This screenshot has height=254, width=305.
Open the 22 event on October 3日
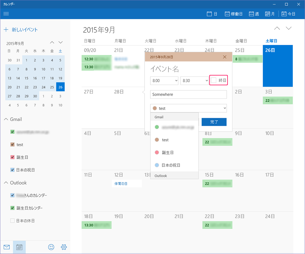[278, 101]
